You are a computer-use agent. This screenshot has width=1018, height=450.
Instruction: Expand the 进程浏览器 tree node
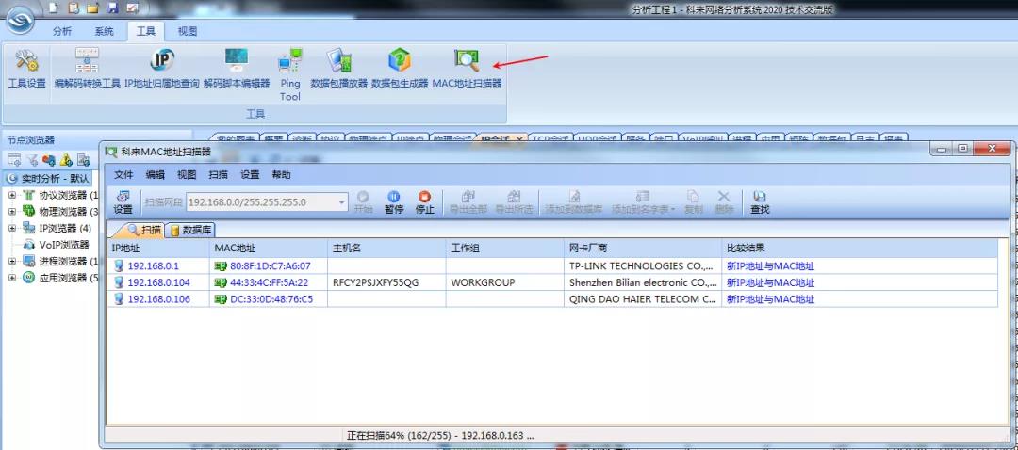[11, 262]
